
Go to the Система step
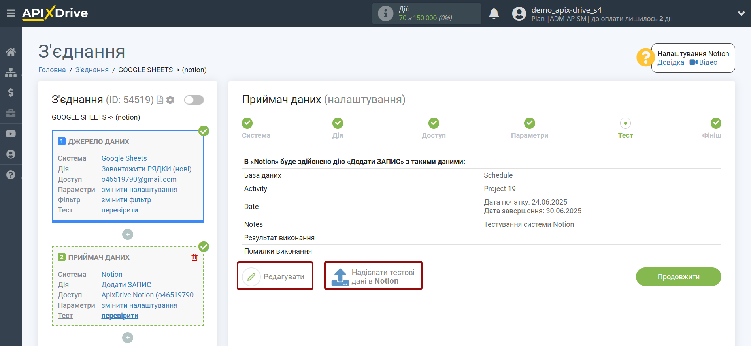pos(247,123)
